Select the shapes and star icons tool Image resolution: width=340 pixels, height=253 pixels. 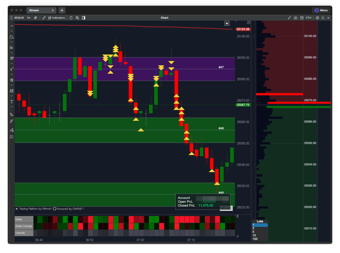[x=12, y=91]
